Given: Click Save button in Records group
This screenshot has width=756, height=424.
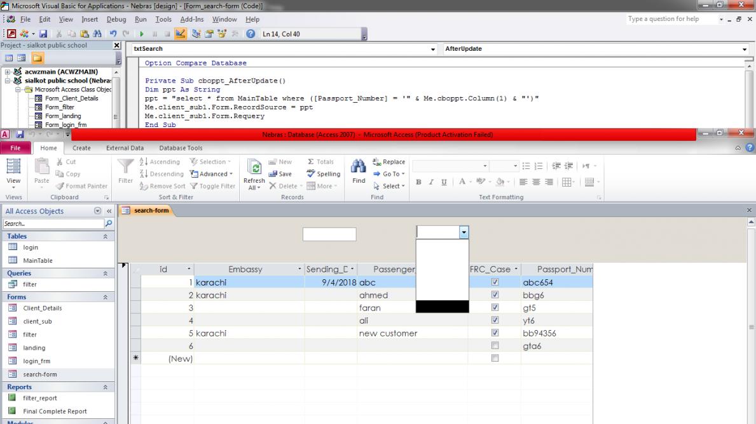Looking at the screenshot, I should pos(280,174).
